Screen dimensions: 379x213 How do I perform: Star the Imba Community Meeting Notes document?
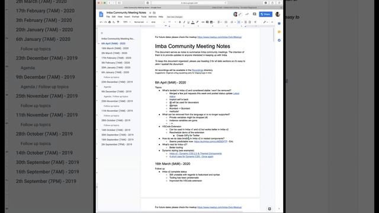pyautogui.click(x=150, y=12)
